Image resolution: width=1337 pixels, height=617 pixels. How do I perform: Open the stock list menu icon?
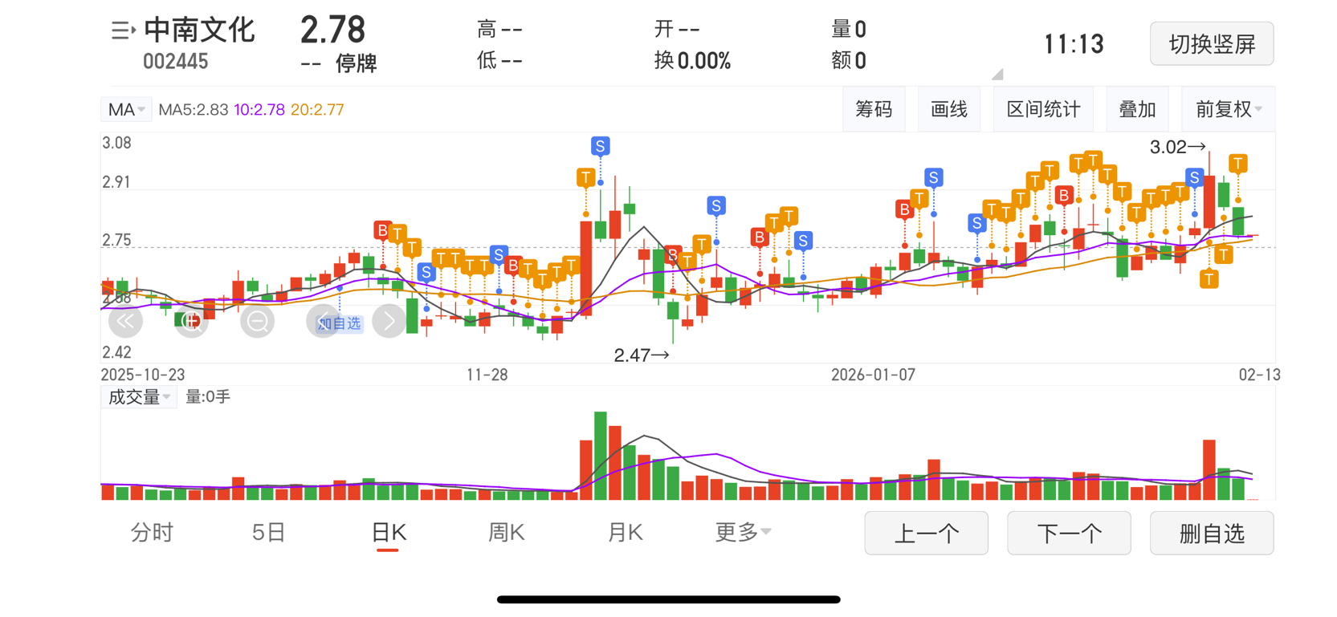(x=123, y=30)
